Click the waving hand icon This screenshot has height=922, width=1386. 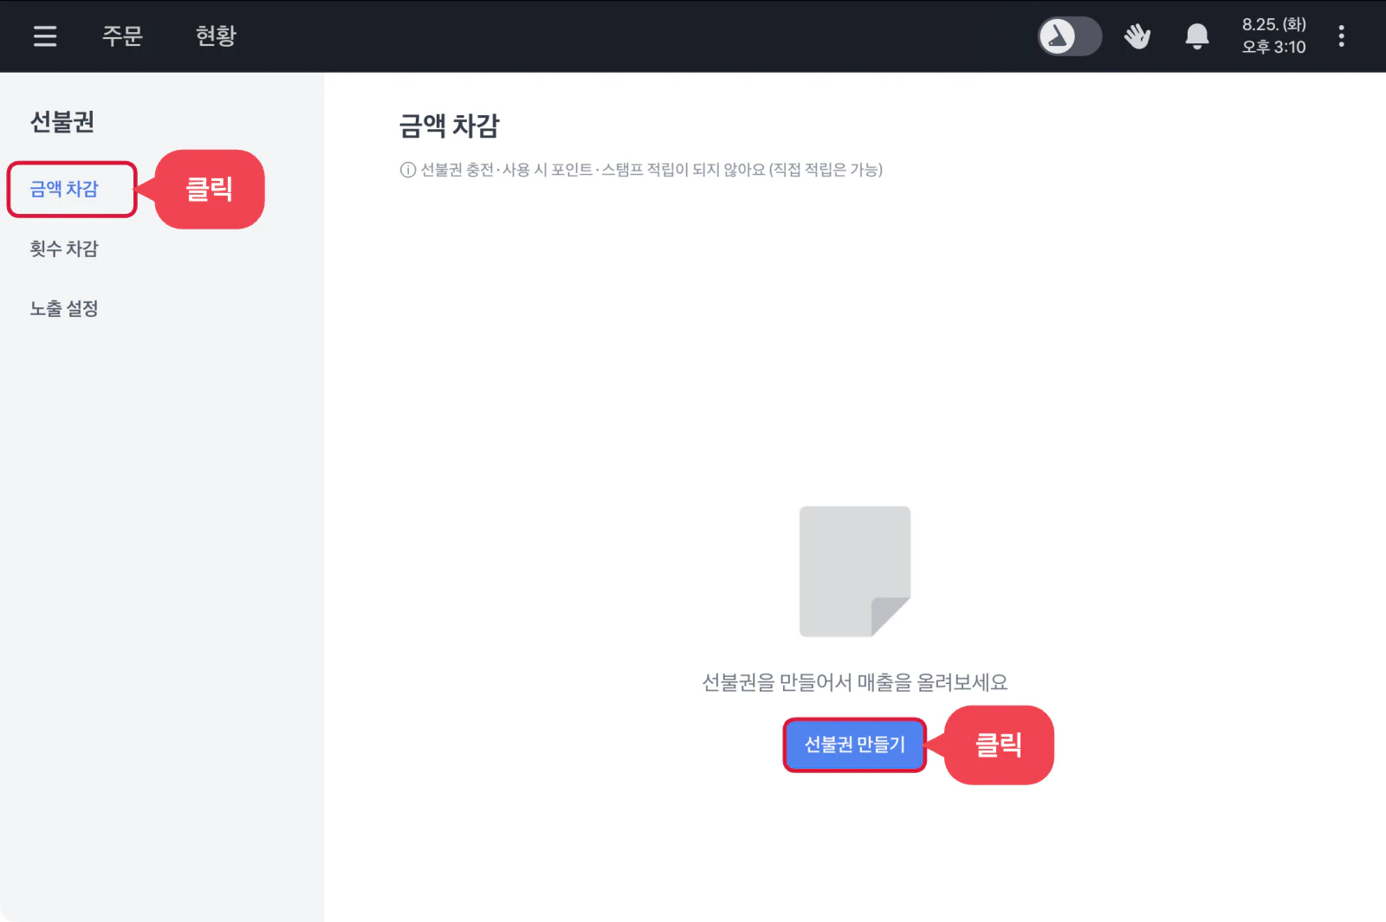tap(1137, 36)
